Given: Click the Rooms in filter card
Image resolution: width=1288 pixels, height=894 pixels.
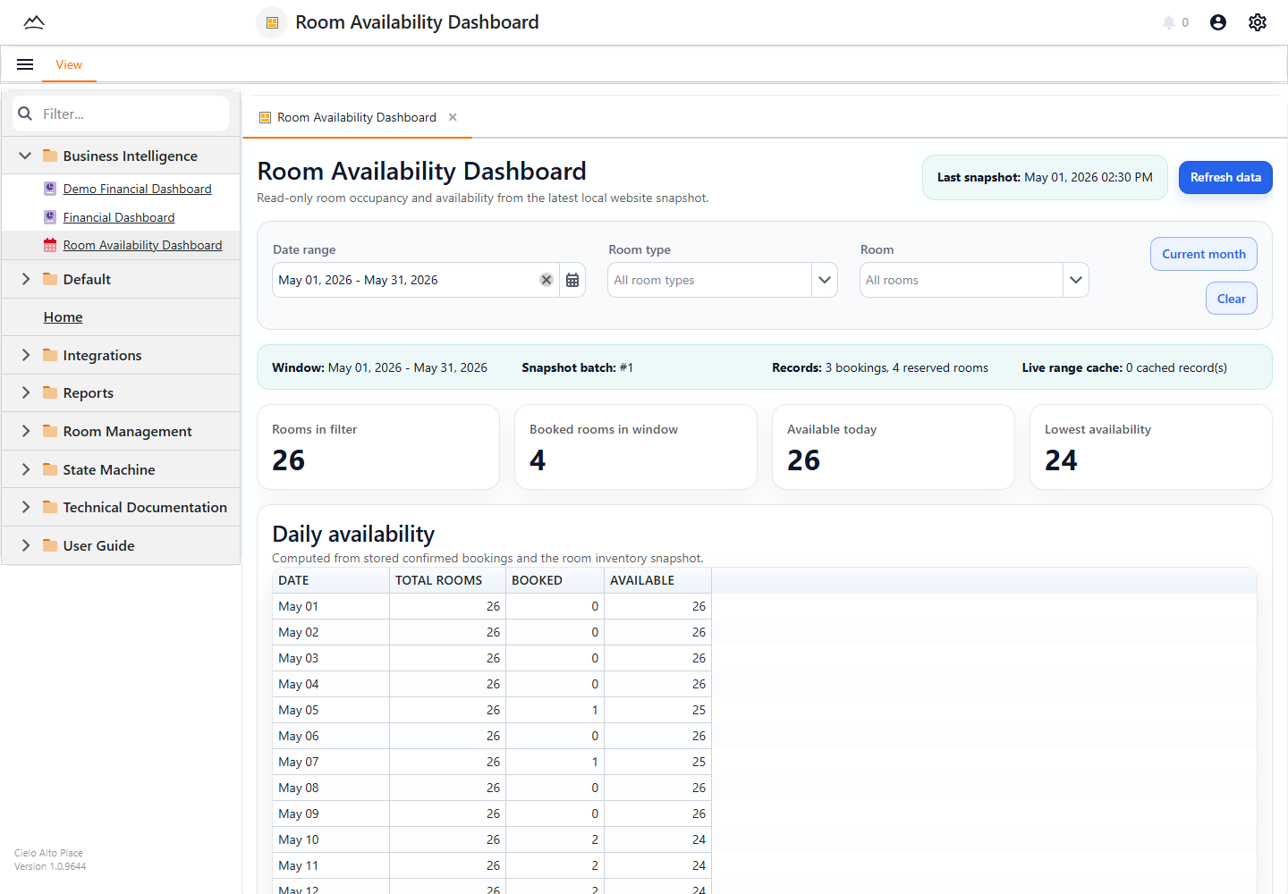Looking at the screenshot, I should point(378,447).
